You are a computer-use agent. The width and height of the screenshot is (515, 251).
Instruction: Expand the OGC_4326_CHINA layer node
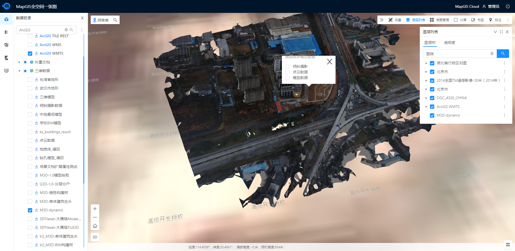tap(426, 98)
